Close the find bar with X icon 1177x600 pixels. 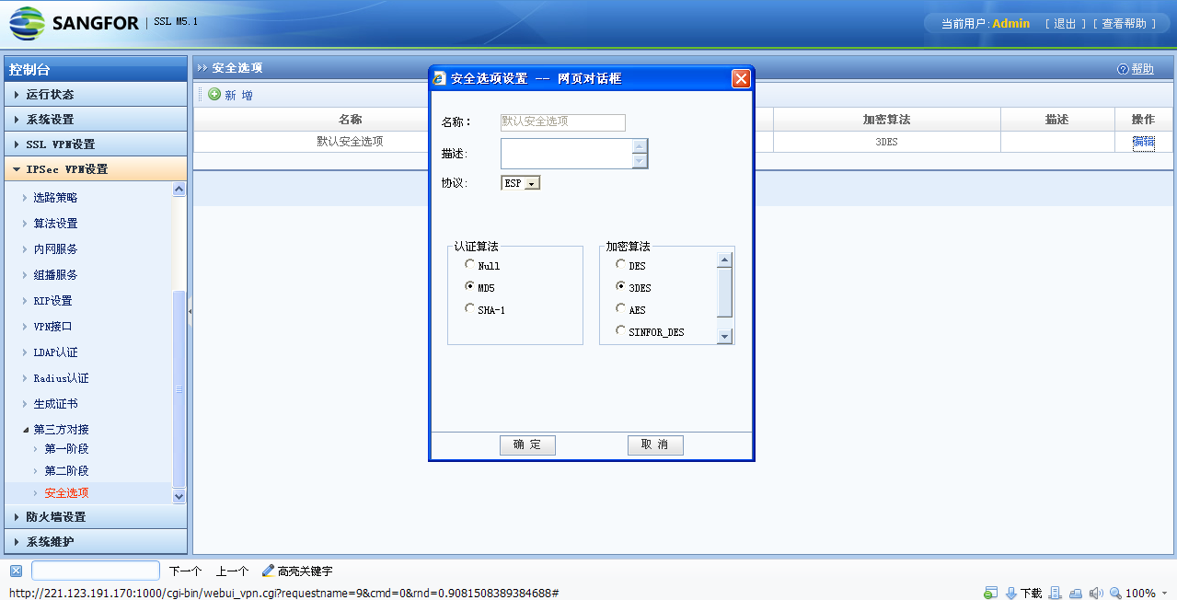(16, 571)
